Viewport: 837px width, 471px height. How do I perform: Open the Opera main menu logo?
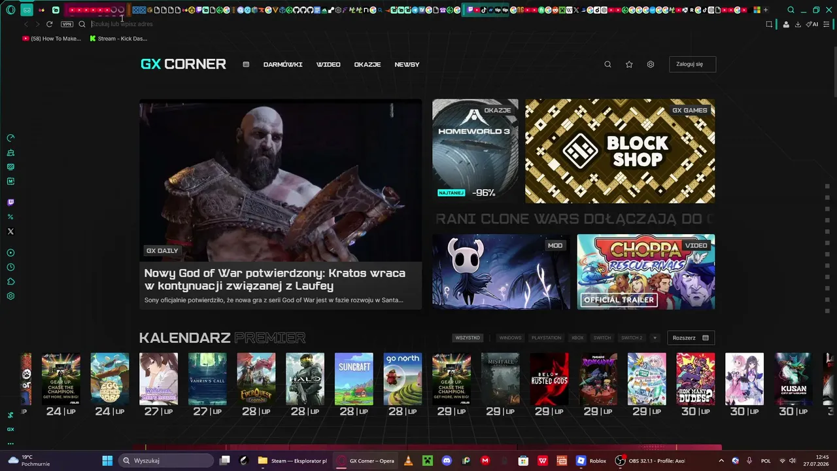tap(10, 10)
